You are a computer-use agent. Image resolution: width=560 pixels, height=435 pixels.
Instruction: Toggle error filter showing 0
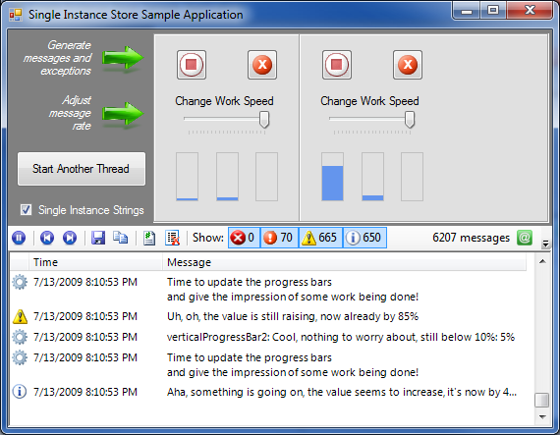(245, 238)
